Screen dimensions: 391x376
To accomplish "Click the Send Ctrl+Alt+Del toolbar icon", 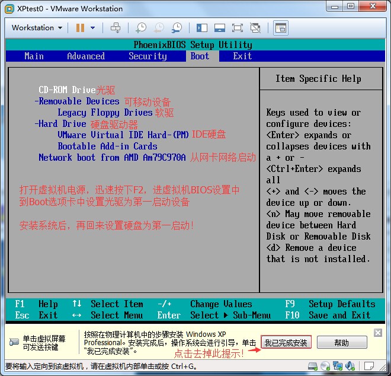I will click(x=116, y=28).
